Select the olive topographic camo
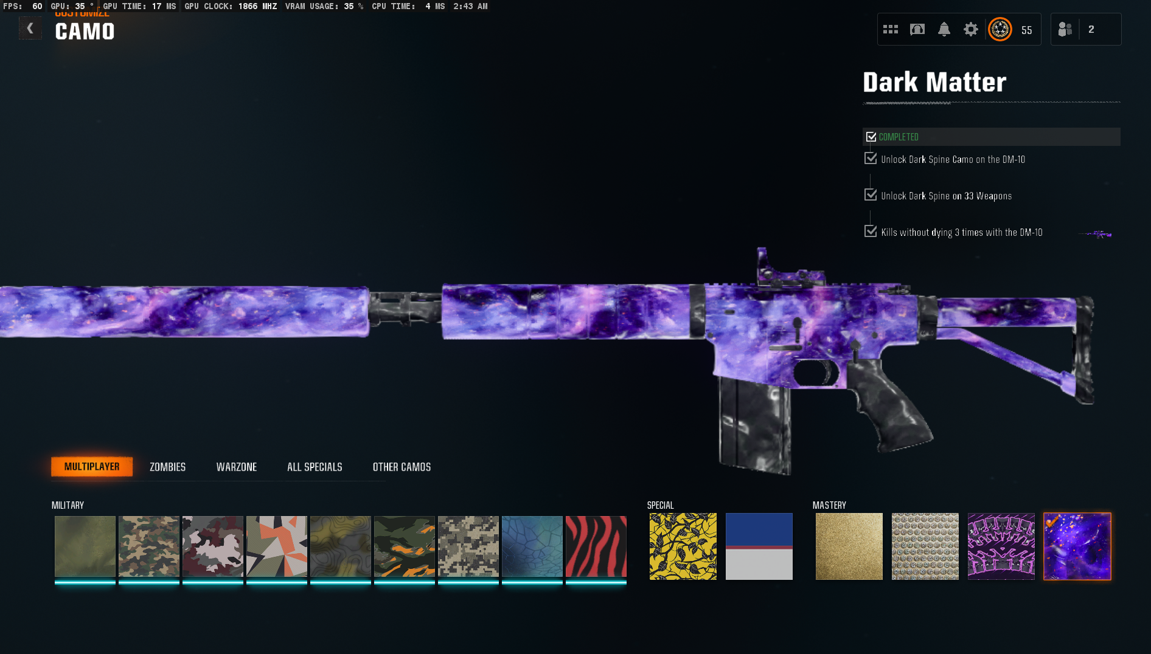Image resolution: width=1151 pixels, height=654 pixels. point(341,546)
